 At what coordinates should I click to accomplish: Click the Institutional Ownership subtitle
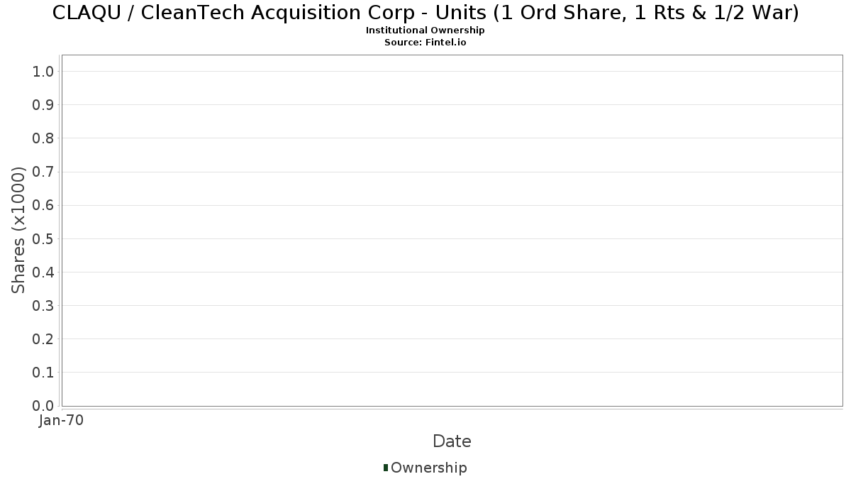425,31
